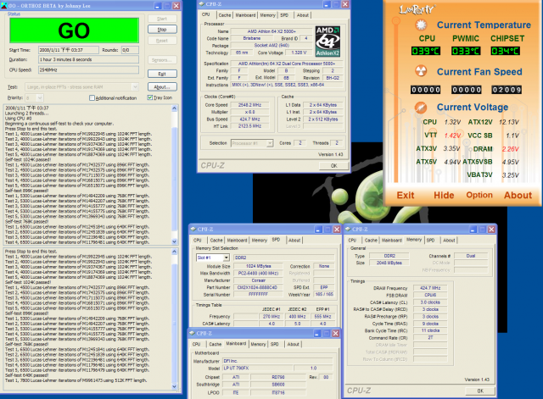Click the ORTHOS CPU Speed field
This screenshot has height=399, width=543.
[88, 69]
